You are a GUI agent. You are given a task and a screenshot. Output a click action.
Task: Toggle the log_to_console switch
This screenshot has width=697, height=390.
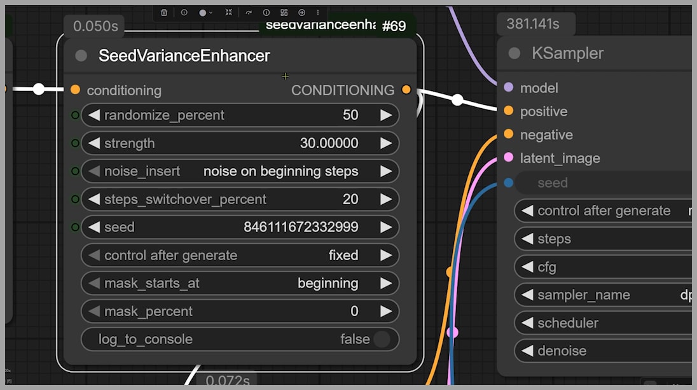[x=382, y=339]
